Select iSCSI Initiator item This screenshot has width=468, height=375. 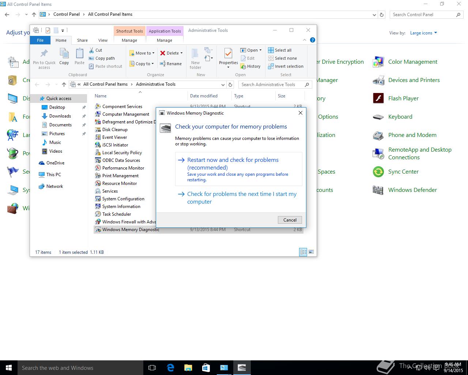(x=115, y=145)
